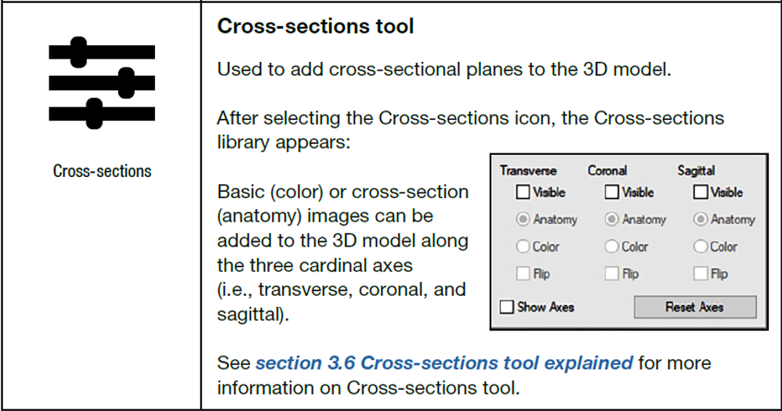Click the Cross-sections tool heading
This screenshot has width=782, height=411.
point(315,27)
